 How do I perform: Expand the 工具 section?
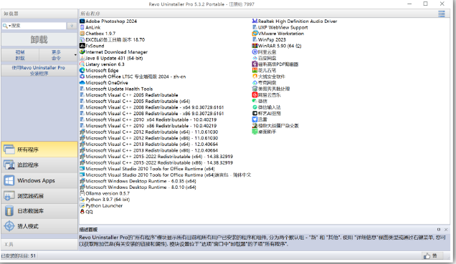(39, 244)
